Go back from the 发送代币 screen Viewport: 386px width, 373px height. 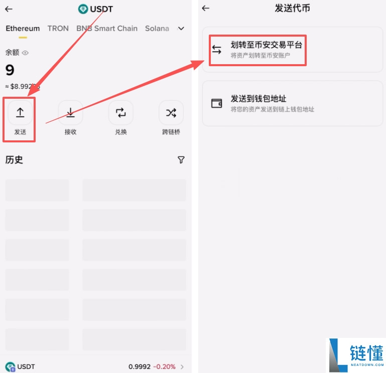pos(206,8)
